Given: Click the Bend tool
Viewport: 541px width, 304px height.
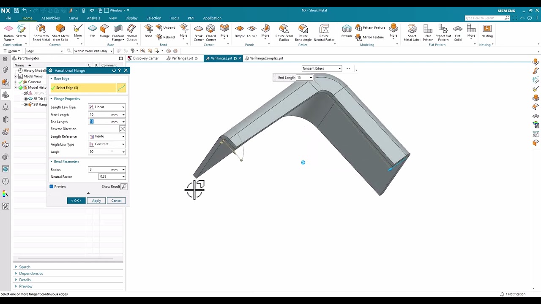Looking at the screenshot, I should tap(148, 31).
